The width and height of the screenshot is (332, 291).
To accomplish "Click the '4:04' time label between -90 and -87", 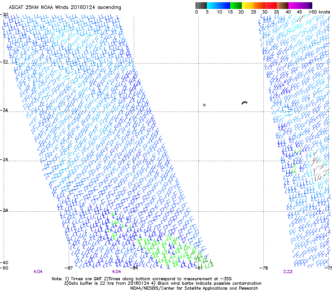I will point(38,272).
